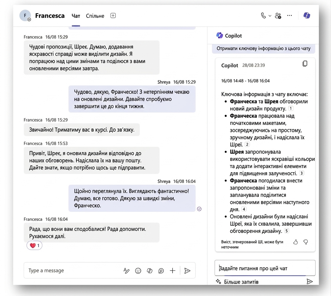Open citation reference 1 in Copilot summary

tap(291, 108)
